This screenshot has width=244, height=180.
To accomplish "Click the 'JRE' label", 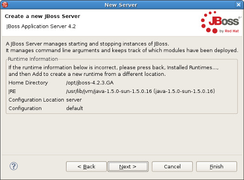I will (12, 91).
